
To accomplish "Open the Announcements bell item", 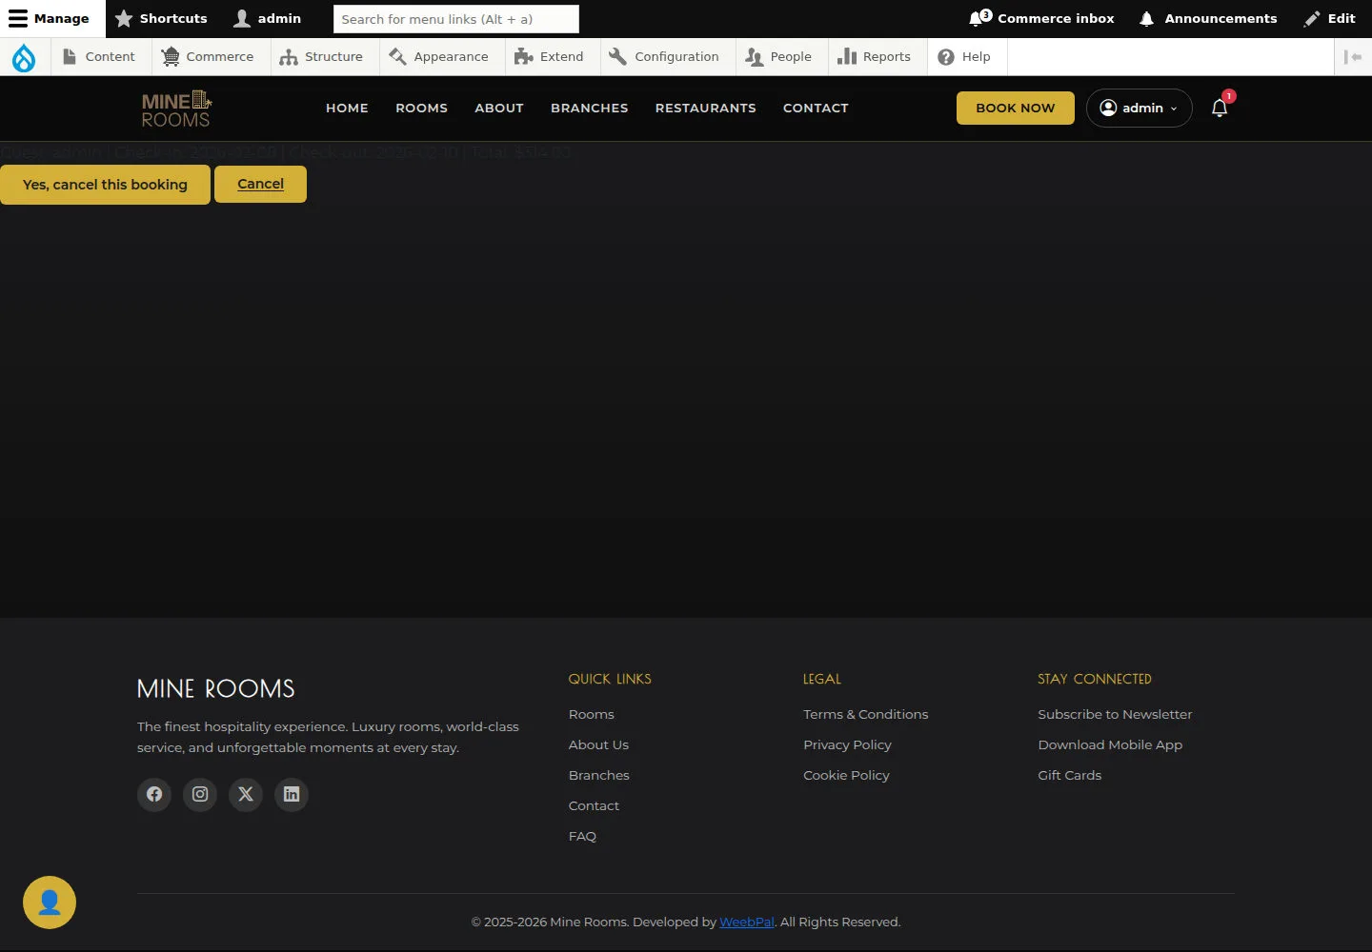I will 1208,19.
